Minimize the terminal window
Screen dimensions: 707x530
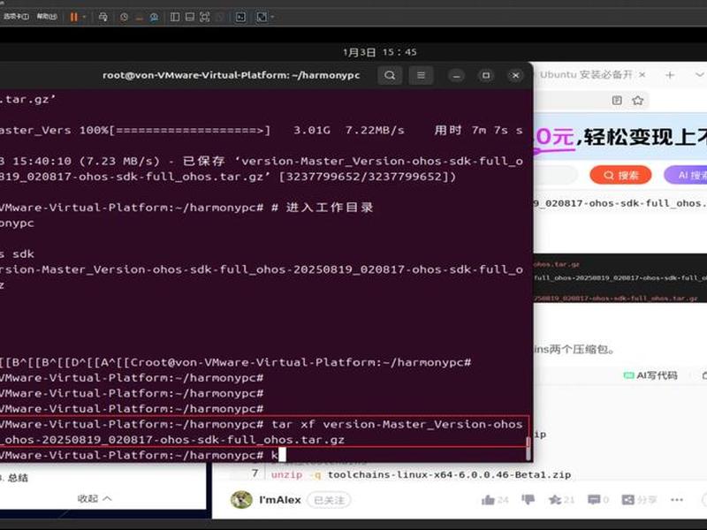click(456, 75)
